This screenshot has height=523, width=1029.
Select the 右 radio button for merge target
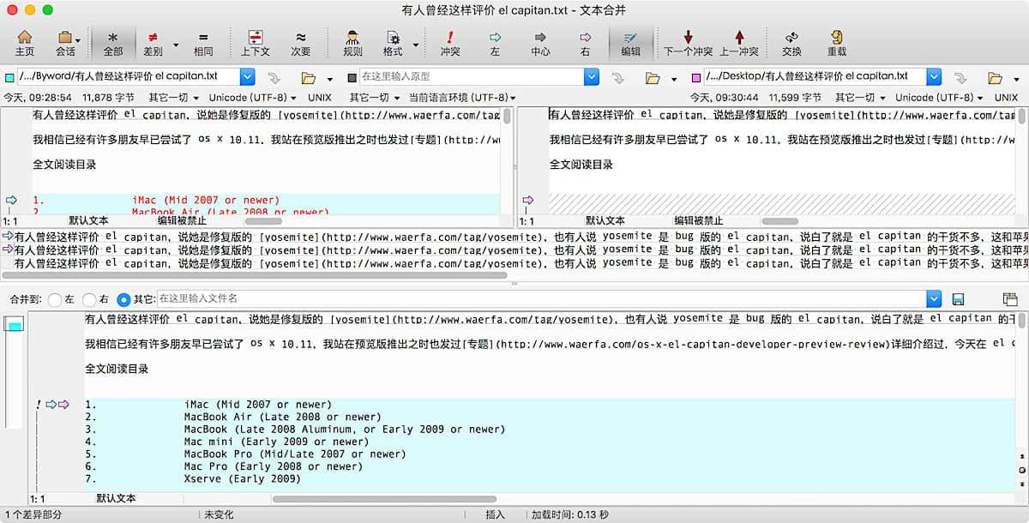tap(89, 300)
